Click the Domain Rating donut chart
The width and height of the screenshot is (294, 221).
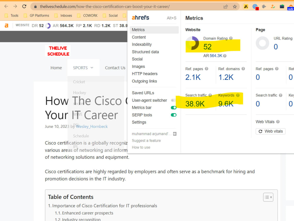pyautogui.click(x=192, y=43)
